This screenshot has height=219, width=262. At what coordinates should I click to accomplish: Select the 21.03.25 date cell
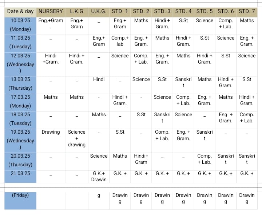pyautogui.click(x=20, y=174)
